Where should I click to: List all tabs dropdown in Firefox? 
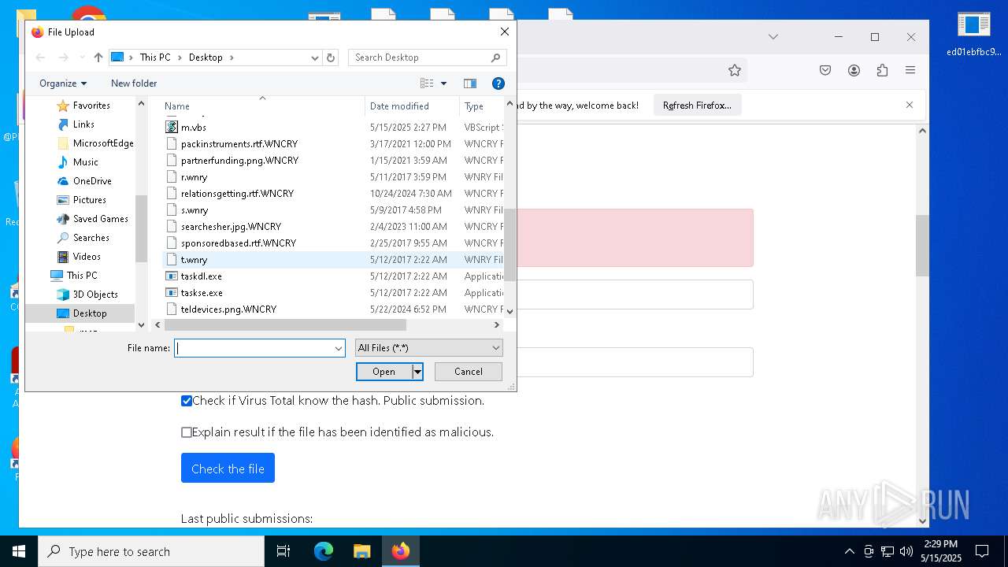(773, 37)
